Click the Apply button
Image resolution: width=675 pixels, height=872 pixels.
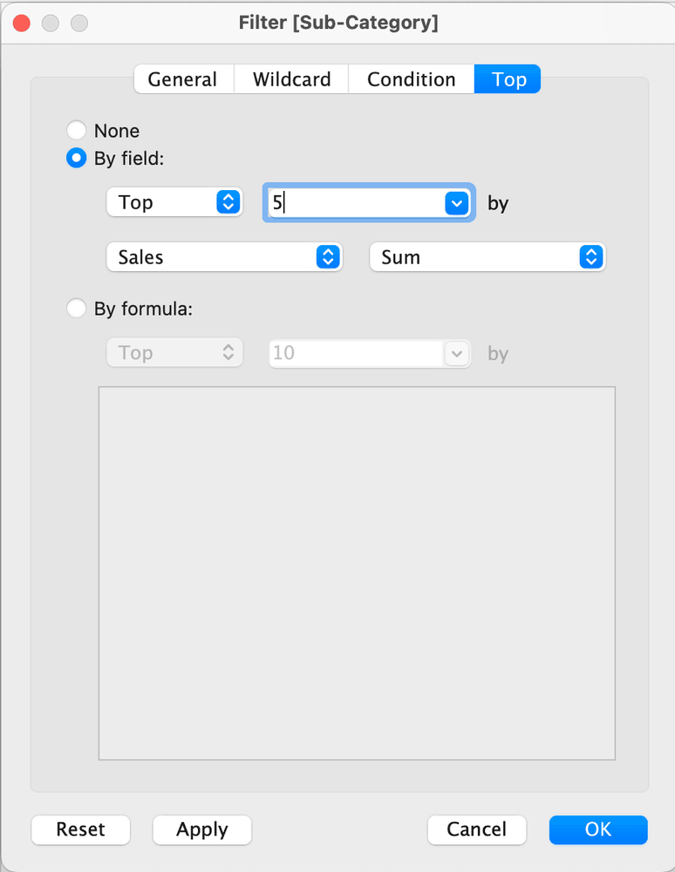click(x=201, y=829)
